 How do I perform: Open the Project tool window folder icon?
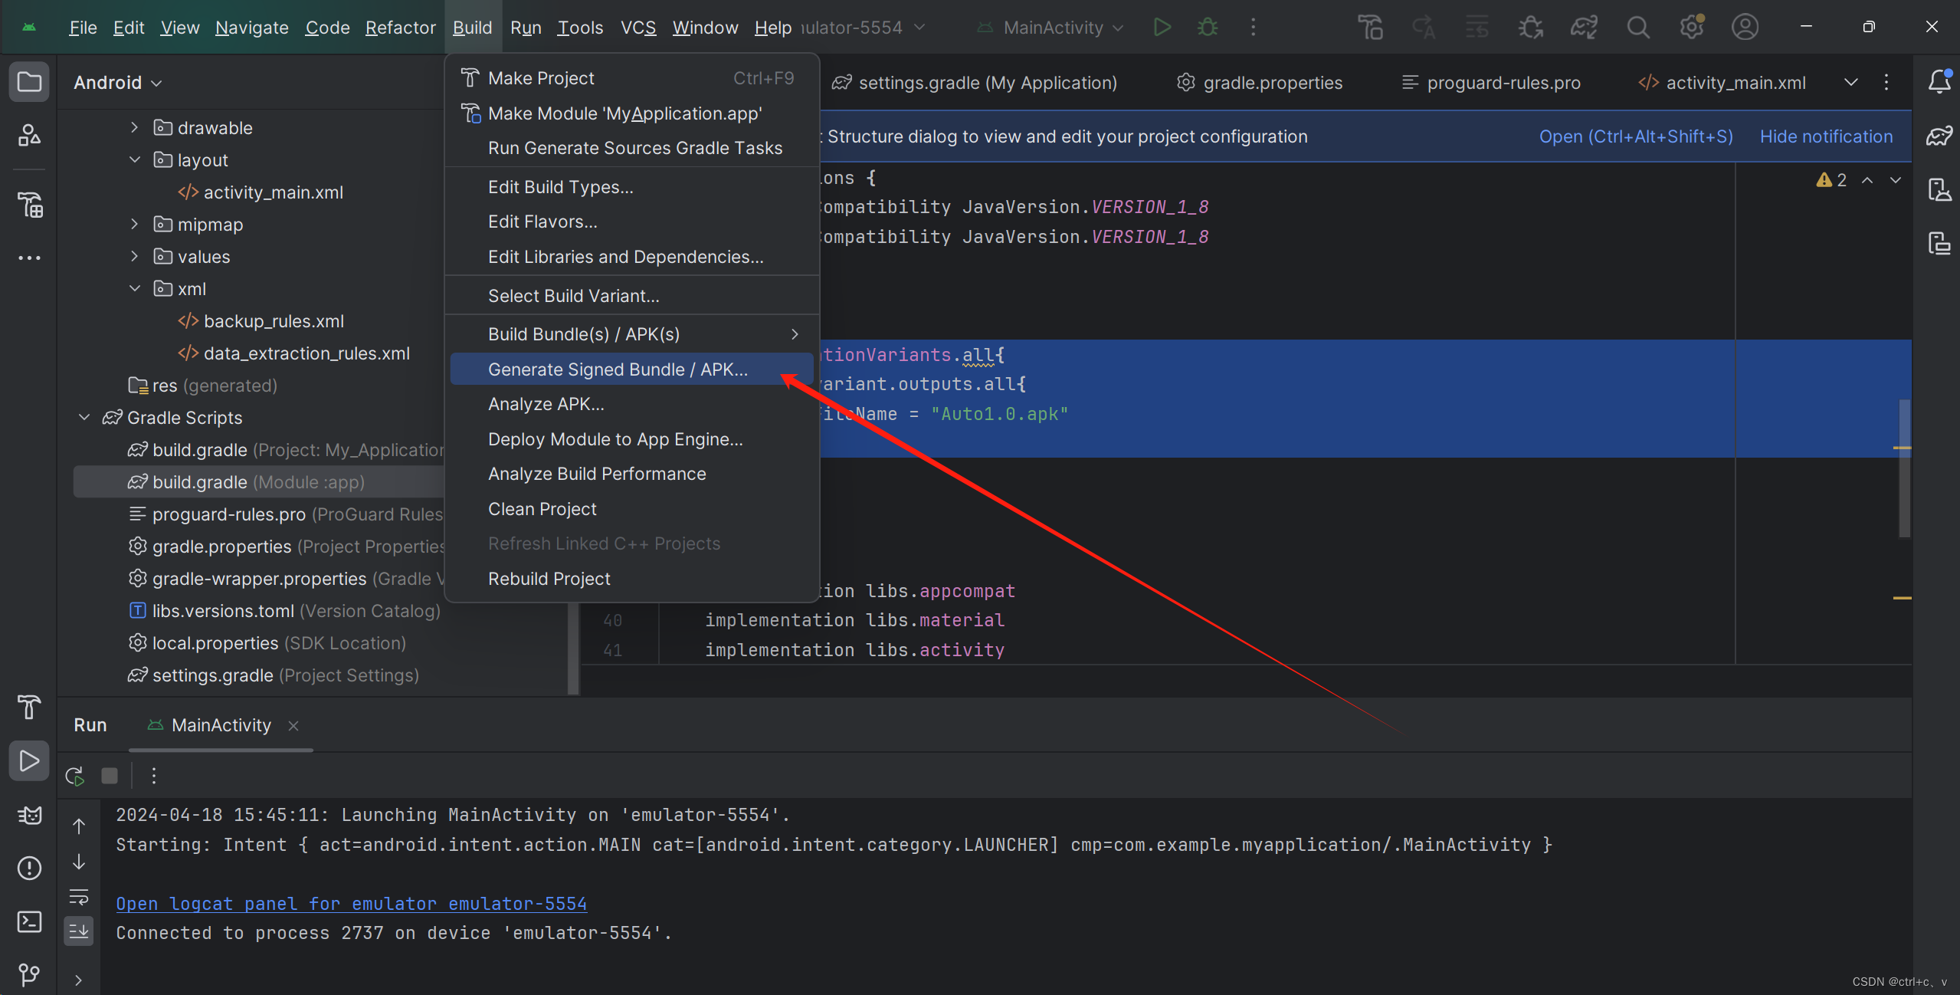point(29,81)
